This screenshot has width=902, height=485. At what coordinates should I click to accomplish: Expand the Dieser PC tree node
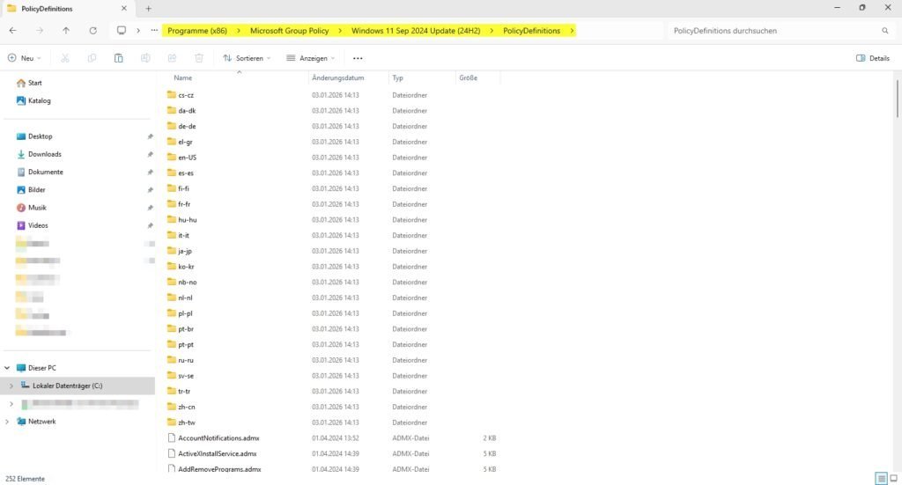[8, 368]
